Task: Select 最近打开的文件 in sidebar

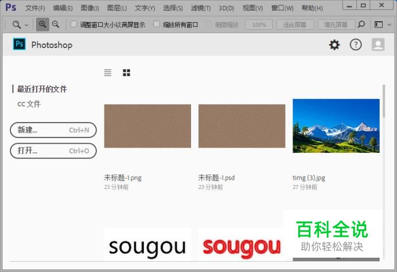Action: [x=42, y=89]
